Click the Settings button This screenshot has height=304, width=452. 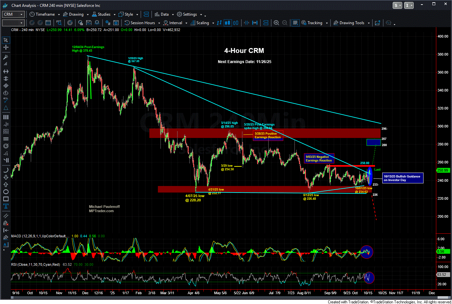187,14
